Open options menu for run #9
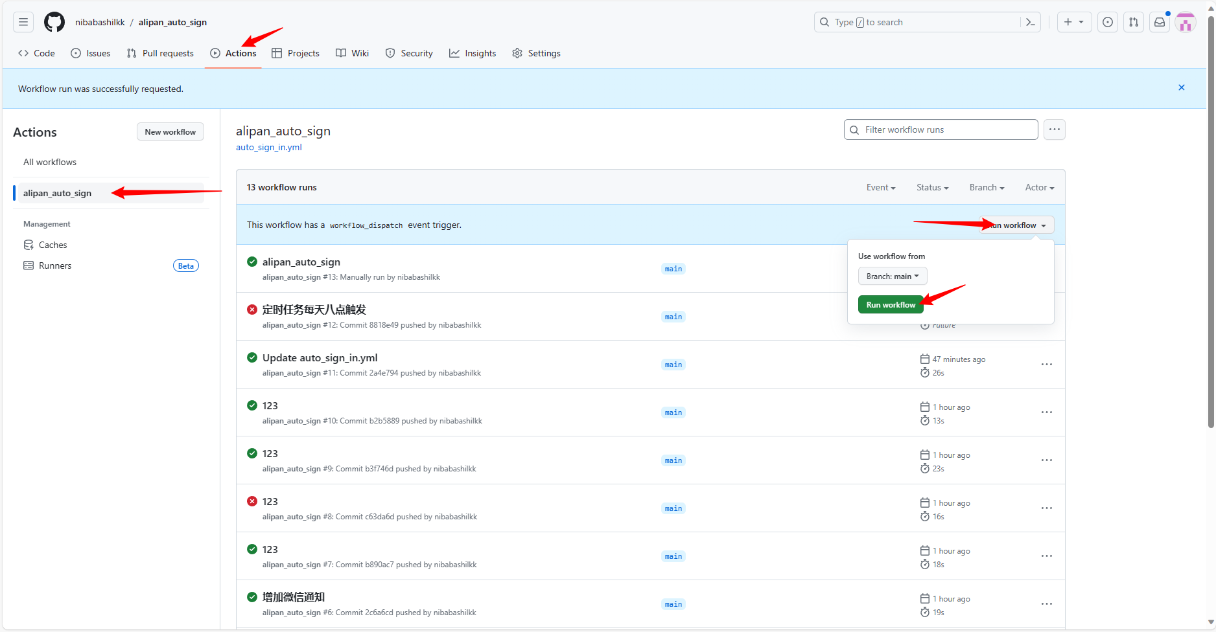Screen dimensions: 1216x632 click(1047, 460)
